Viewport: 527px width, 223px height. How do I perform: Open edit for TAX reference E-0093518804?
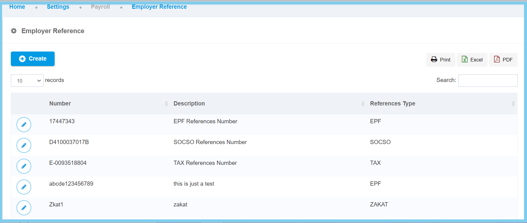coord(24,166)
